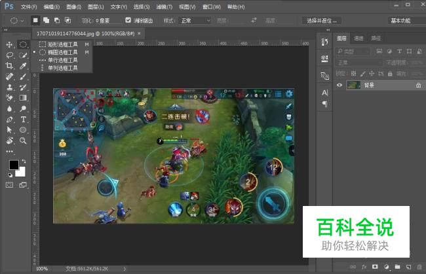426x274 pixels.
Task: Click the 选择并遮住 button
Action: coord(322,20)
